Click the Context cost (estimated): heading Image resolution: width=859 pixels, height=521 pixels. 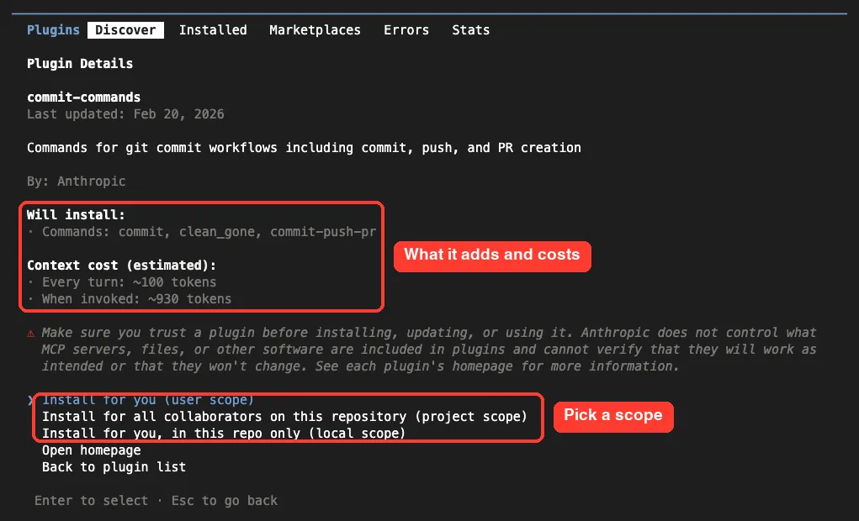pos(122,266)
